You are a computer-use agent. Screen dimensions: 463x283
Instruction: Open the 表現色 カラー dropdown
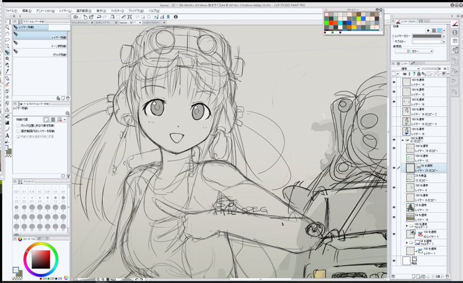414,51
